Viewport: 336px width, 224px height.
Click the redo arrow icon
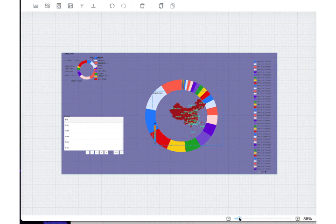pyautogui.click(x=124, y=6)
